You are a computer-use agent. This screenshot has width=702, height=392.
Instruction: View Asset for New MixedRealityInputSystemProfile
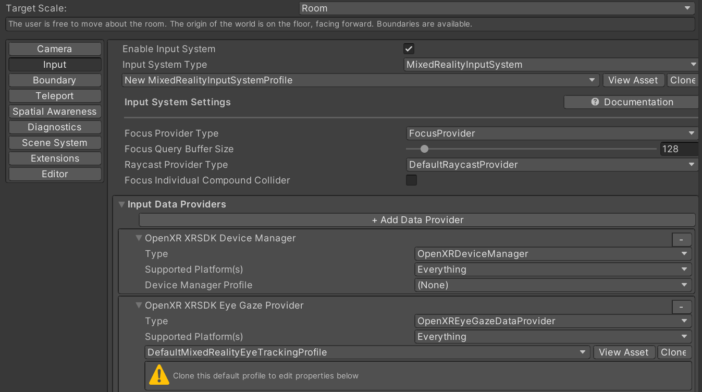tap(633, 80)
